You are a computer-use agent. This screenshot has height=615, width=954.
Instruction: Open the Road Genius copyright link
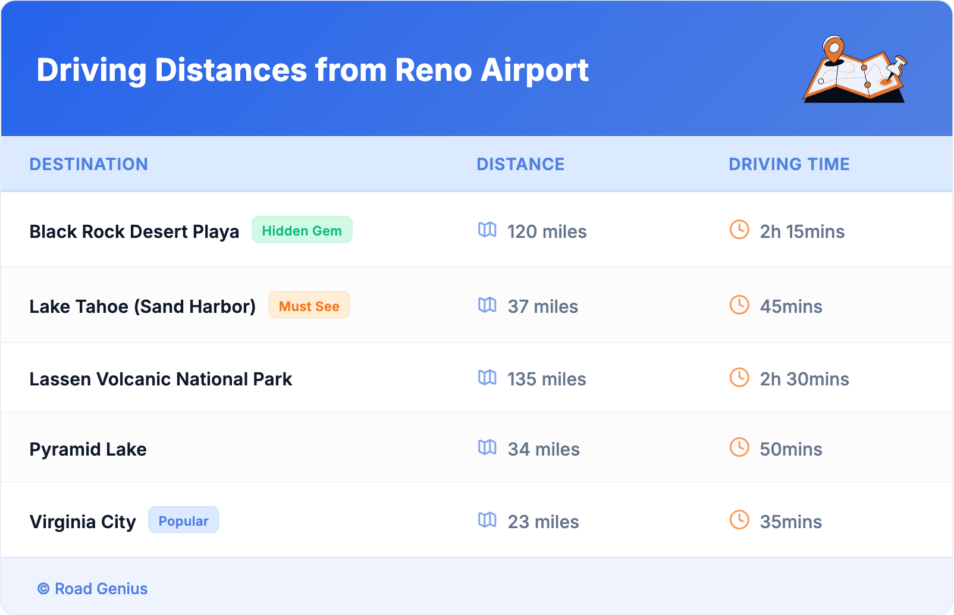93,589
